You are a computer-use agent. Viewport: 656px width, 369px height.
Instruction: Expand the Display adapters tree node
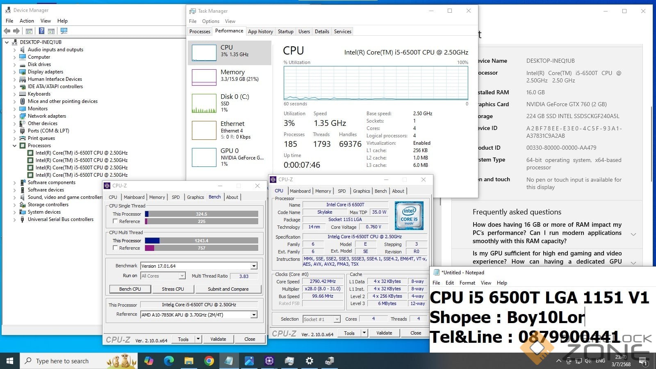[15, 72]
